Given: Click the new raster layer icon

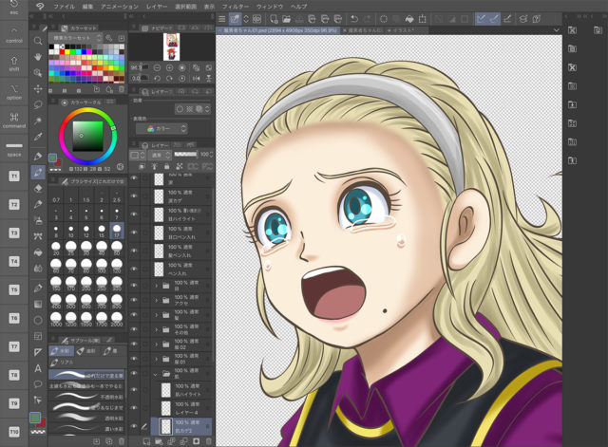Looking at the screenshot, I should pyautogui.click(x=146, y=441).
